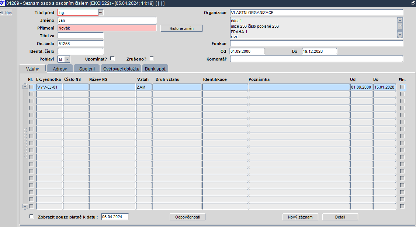Open the Bank.spoj. tab
This screenshot has width=416, height=227.
(x=156, y=69)
